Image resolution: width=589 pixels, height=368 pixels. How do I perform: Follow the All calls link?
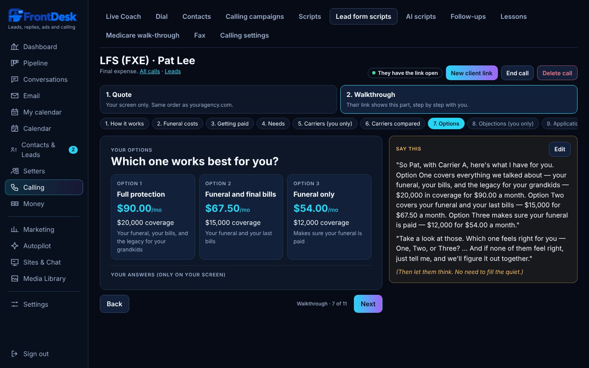pos(150,71)
